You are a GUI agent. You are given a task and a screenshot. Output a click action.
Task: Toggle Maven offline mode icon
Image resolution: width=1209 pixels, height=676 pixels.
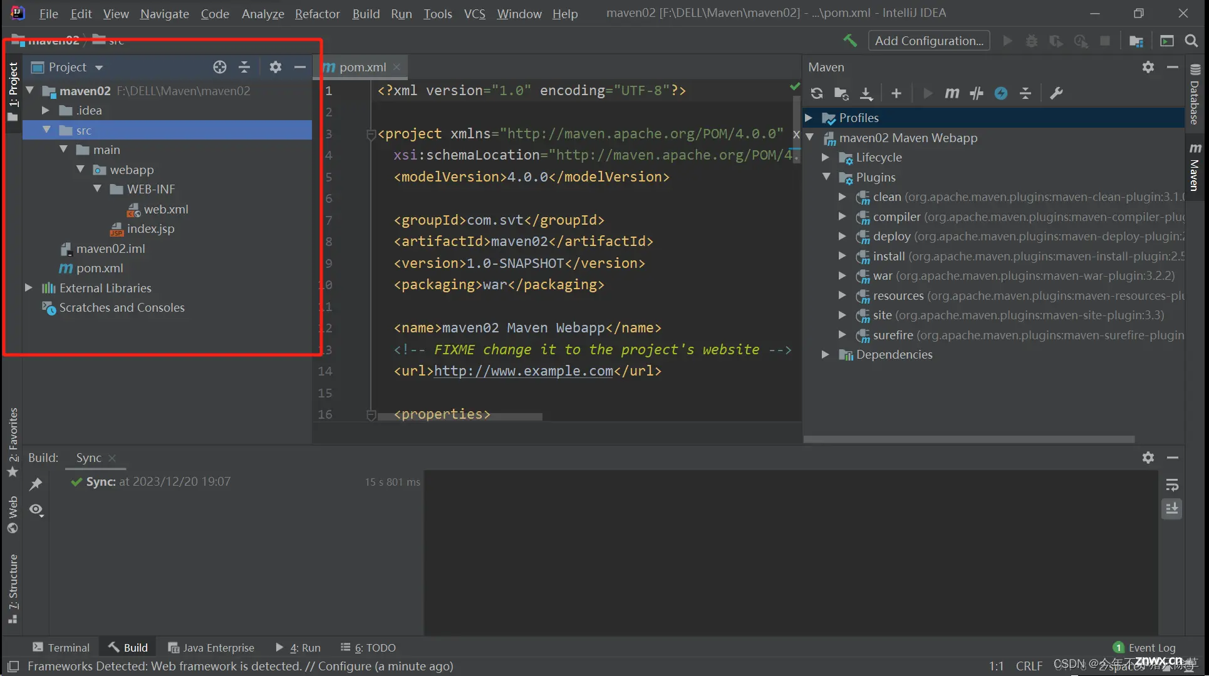coord(977,93)
